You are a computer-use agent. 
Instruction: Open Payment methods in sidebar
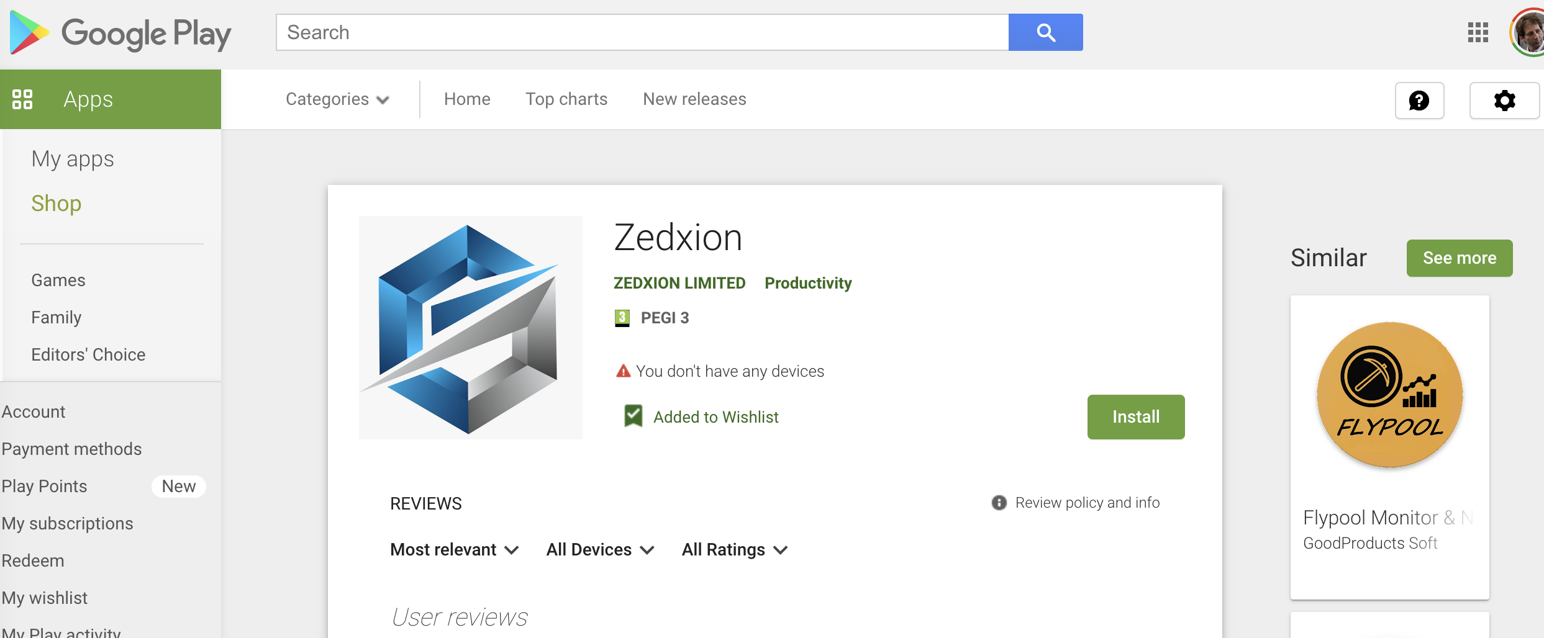point(71,449)
